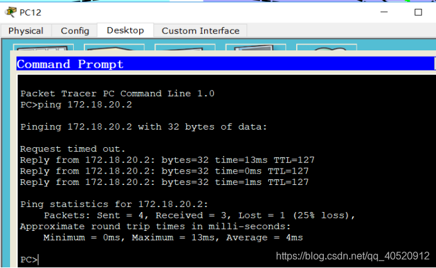
Task: Click the reply line with time=13ms
Action: tap(167, 160)
